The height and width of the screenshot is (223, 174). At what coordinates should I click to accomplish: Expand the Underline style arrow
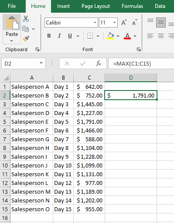coord(78,36)
